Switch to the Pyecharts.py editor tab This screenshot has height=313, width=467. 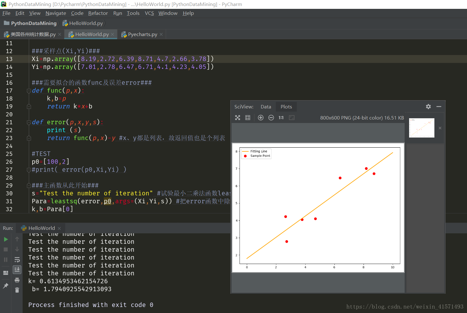[x=142, y=34]
